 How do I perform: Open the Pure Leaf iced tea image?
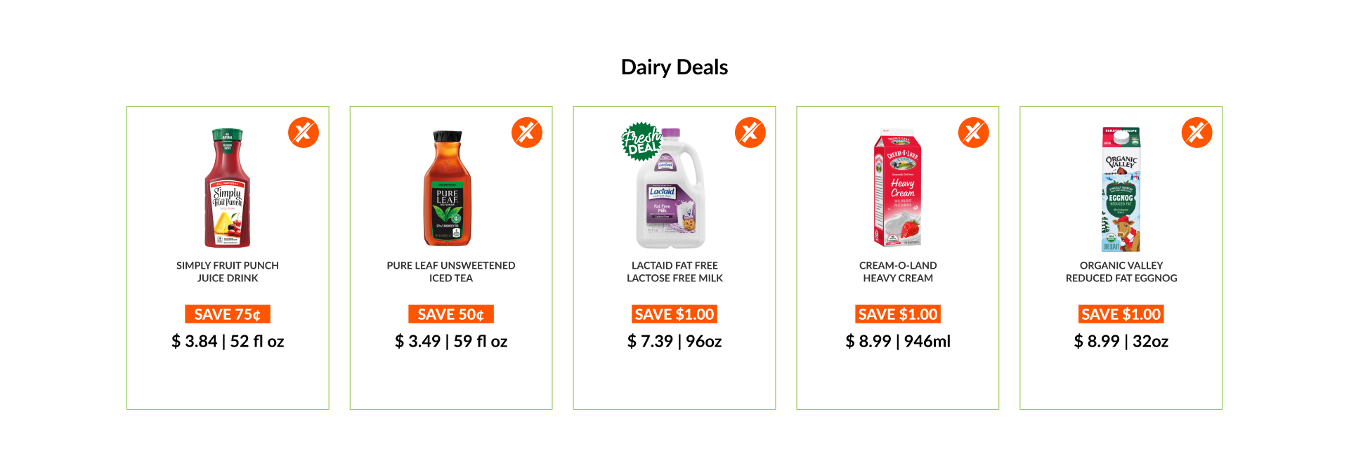coord(448,188)
